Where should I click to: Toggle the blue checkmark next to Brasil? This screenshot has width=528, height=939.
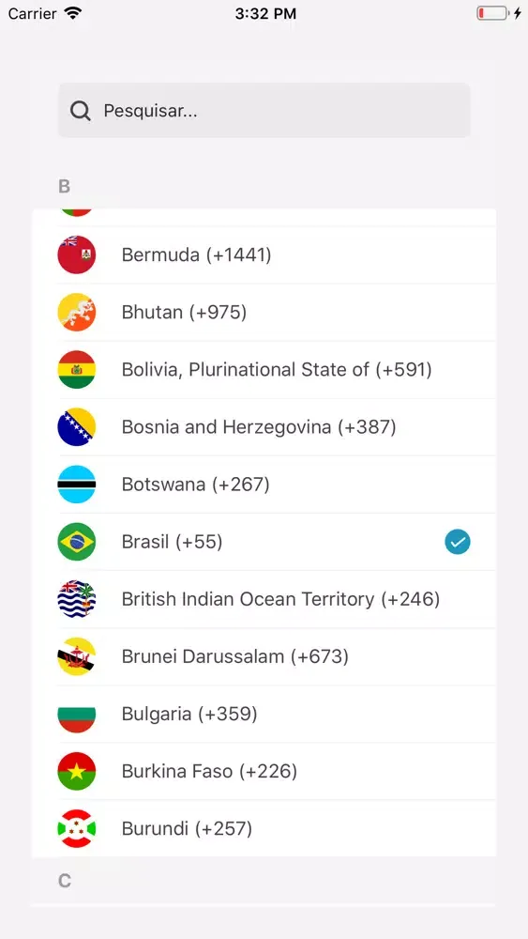[x=458, y=542]
